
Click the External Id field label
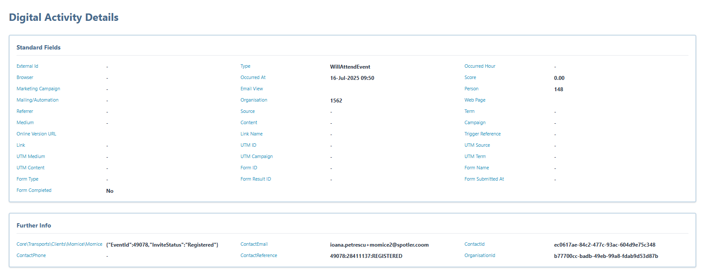27,66
